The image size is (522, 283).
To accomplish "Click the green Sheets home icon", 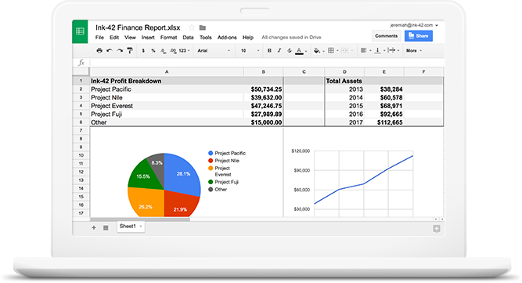I will tap(80, 31).
